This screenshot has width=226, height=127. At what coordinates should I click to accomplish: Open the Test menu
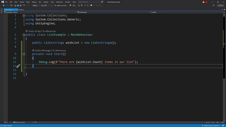tap(40, 2)
